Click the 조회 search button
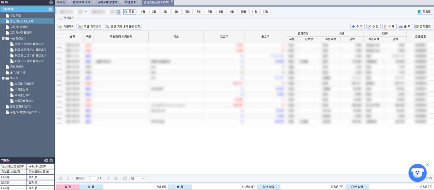Image resolution: width=434 pixels, height=190 pixels. click(x=129, y=12)
